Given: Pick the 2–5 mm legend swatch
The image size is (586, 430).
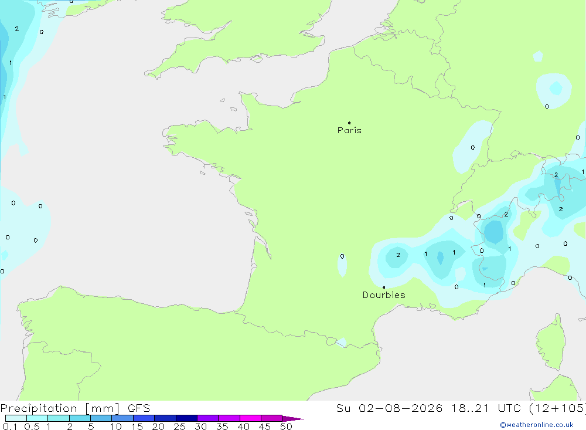Looking at the screenshot, I should pos(80,418).
